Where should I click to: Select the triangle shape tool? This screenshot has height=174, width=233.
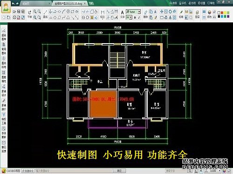coord(51,18)
